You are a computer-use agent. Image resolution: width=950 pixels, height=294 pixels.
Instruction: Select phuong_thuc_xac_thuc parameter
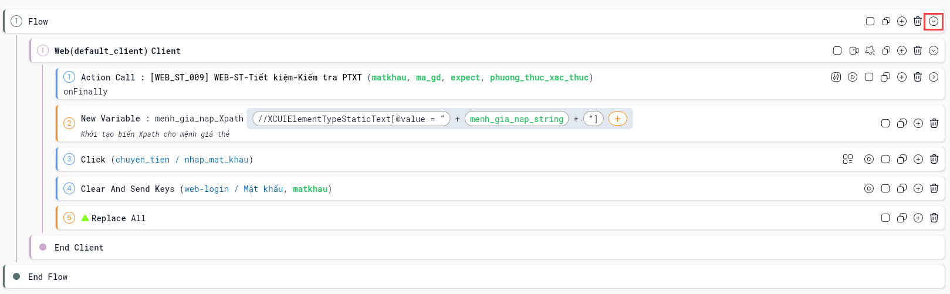[539, 77]
